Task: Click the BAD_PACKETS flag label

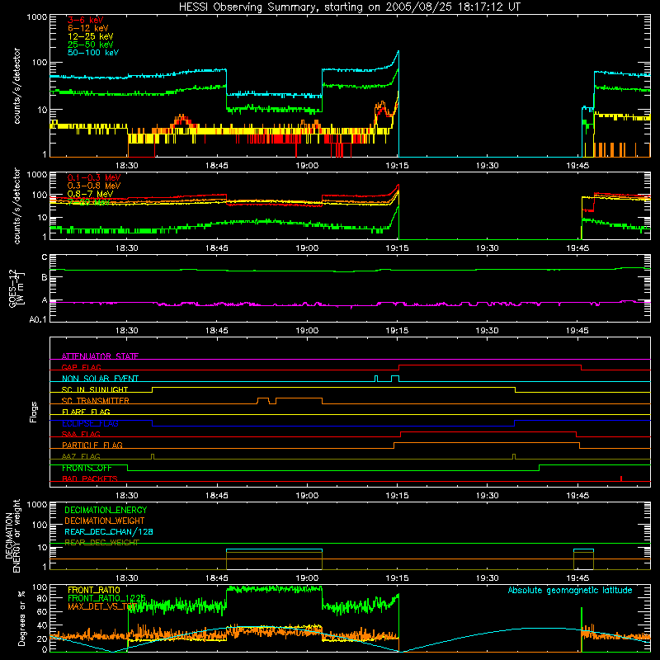Action: pos(90,478)
